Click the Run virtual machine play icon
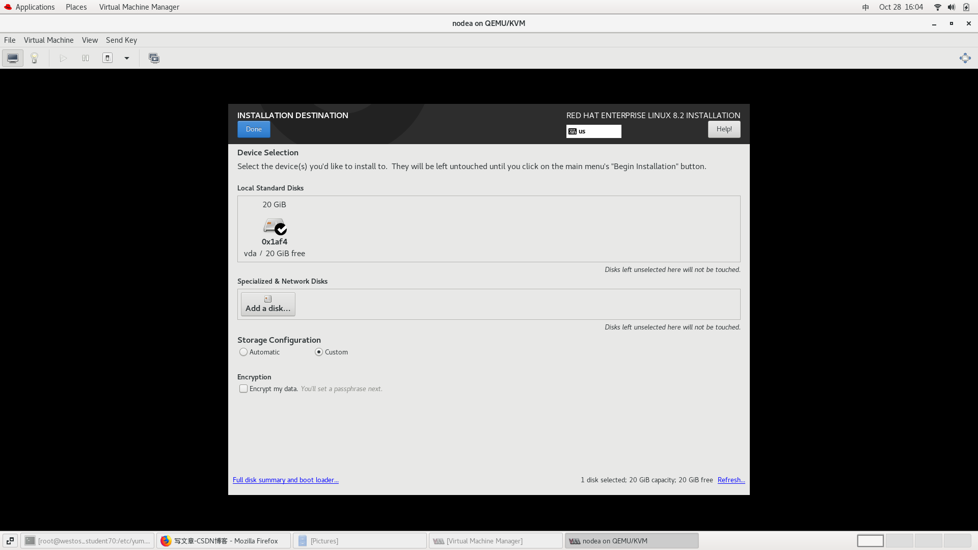 point(63,58)
